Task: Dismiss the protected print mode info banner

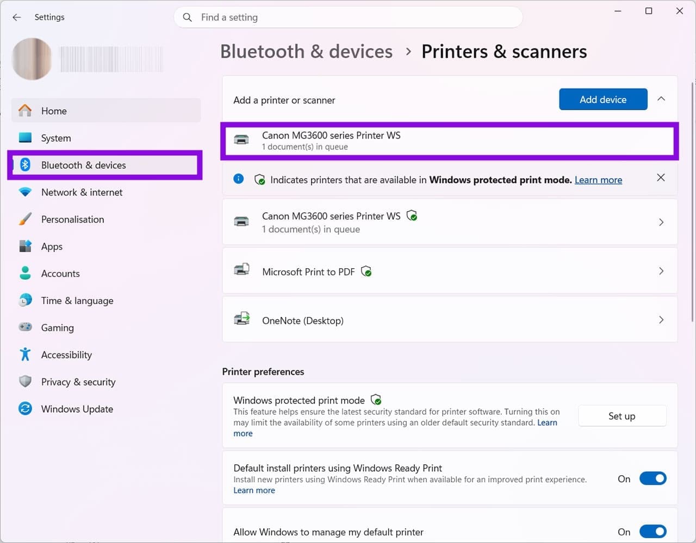Action: click(661, 178)
